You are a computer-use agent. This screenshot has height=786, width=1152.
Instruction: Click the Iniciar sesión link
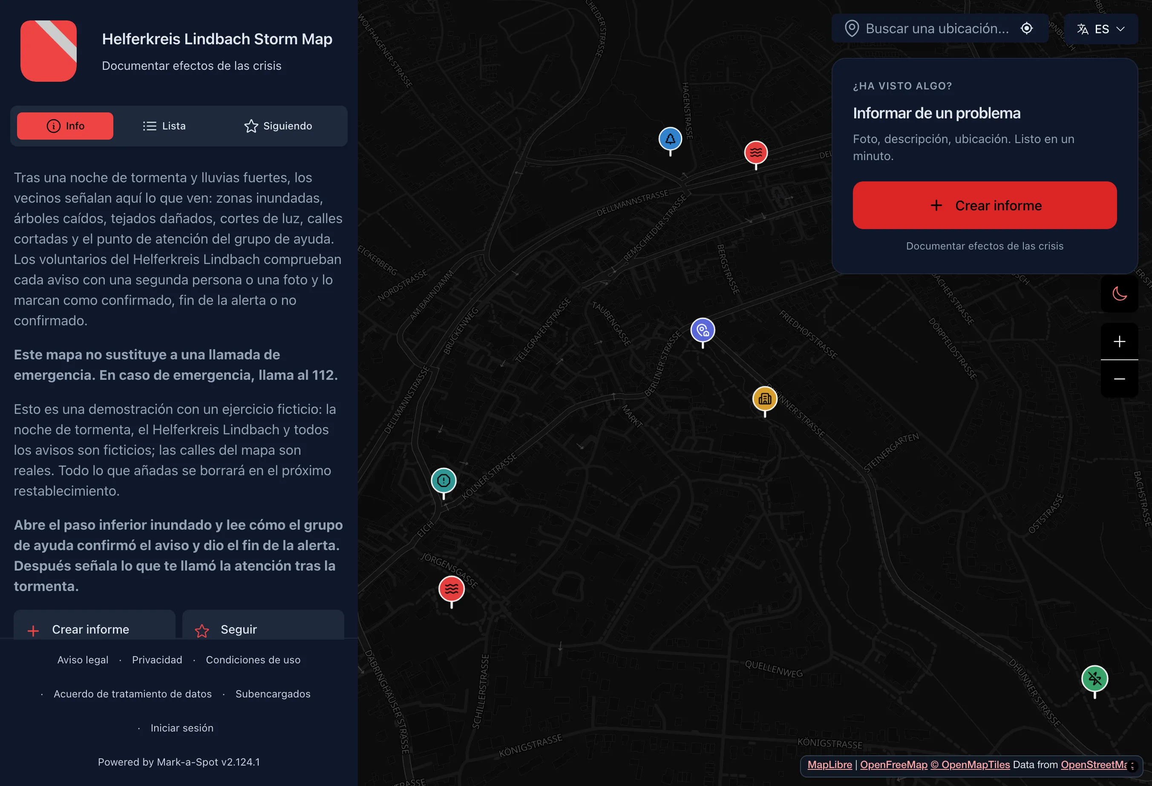[x=182, y=728]
